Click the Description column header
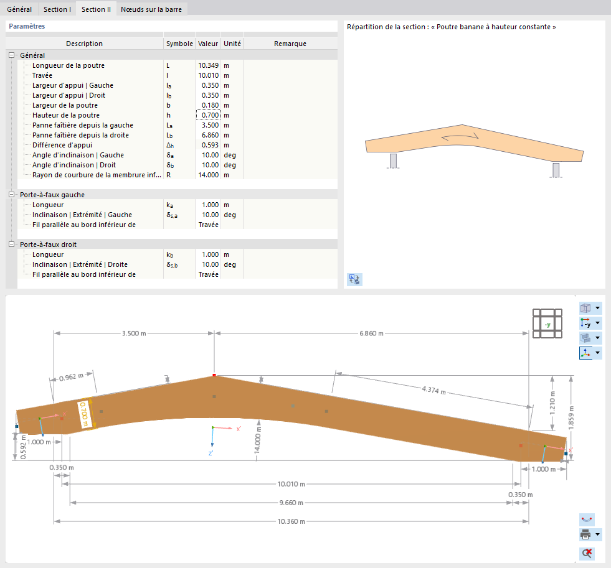Viewport: 611px width, 568px height. coord(85,44)
